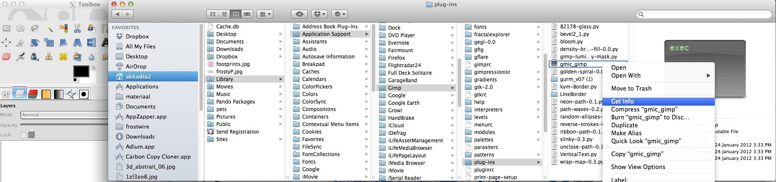Switch Finder to Cover Flow view

[247, 14]
